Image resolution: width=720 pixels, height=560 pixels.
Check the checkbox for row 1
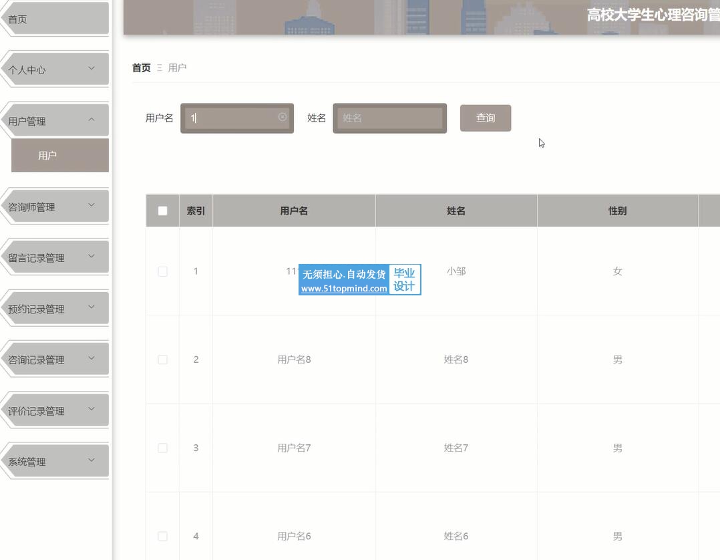pyautogui.click(x=162, y=271)
